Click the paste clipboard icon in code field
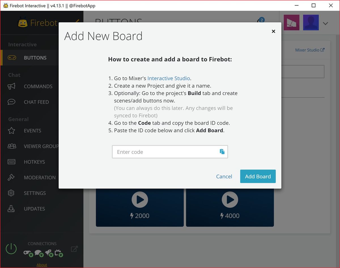Image resolution: width=340 pixels, height=268 pixels. click(x=222, y=152)
